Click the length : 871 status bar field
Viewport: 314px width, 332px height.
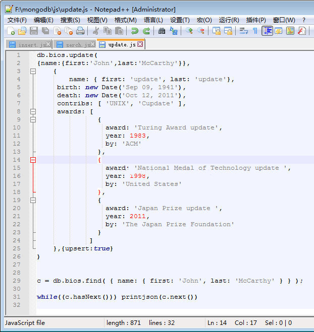pos(124,323)
